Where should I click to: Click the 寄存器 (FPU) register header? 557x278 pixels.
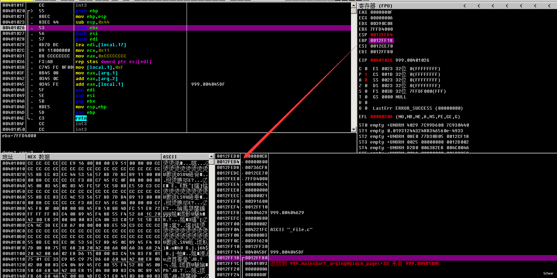pos(376,6)
